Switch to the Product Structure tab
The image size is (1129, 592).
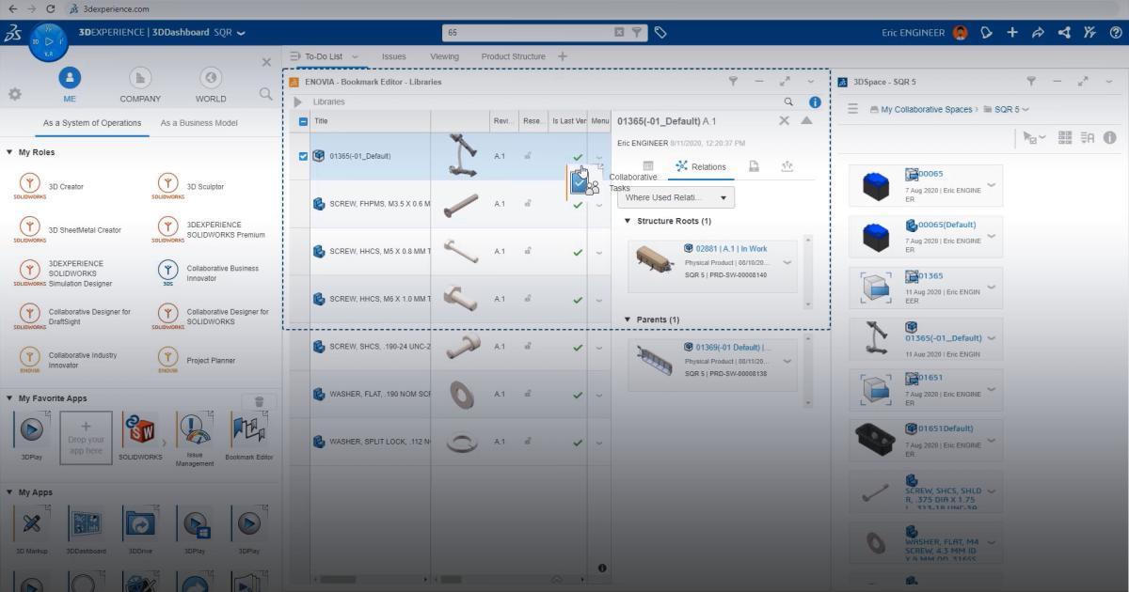click(513, 56)
